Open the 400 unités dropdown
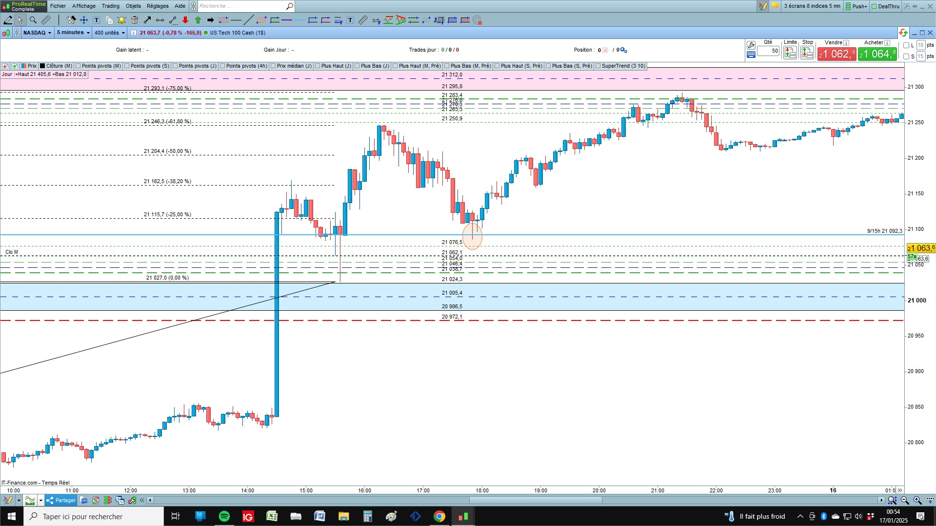 coord(110,33)
